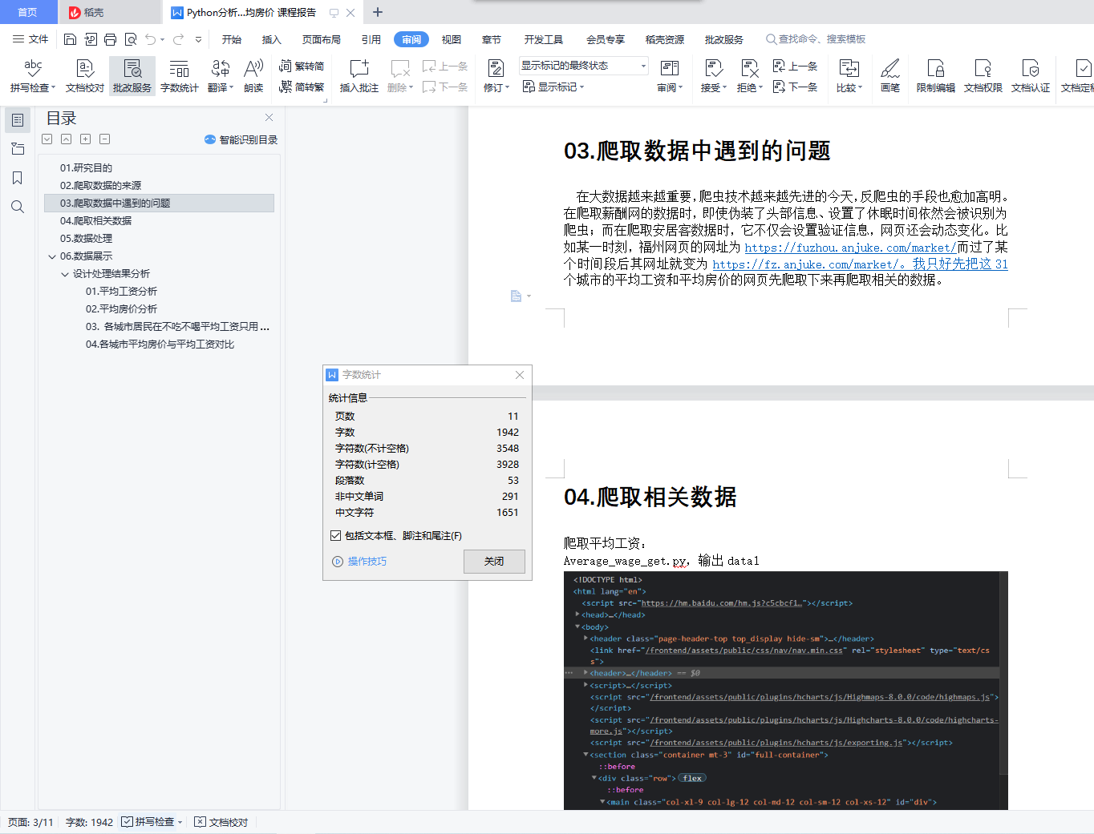Start 朗读 read-aloud tool

pos(253,76)
